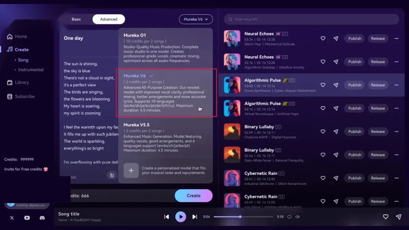This screenshot has width=409, height=230.
Task: Share Algorithmic Pulse V1 song
Action: pos(336,85)
